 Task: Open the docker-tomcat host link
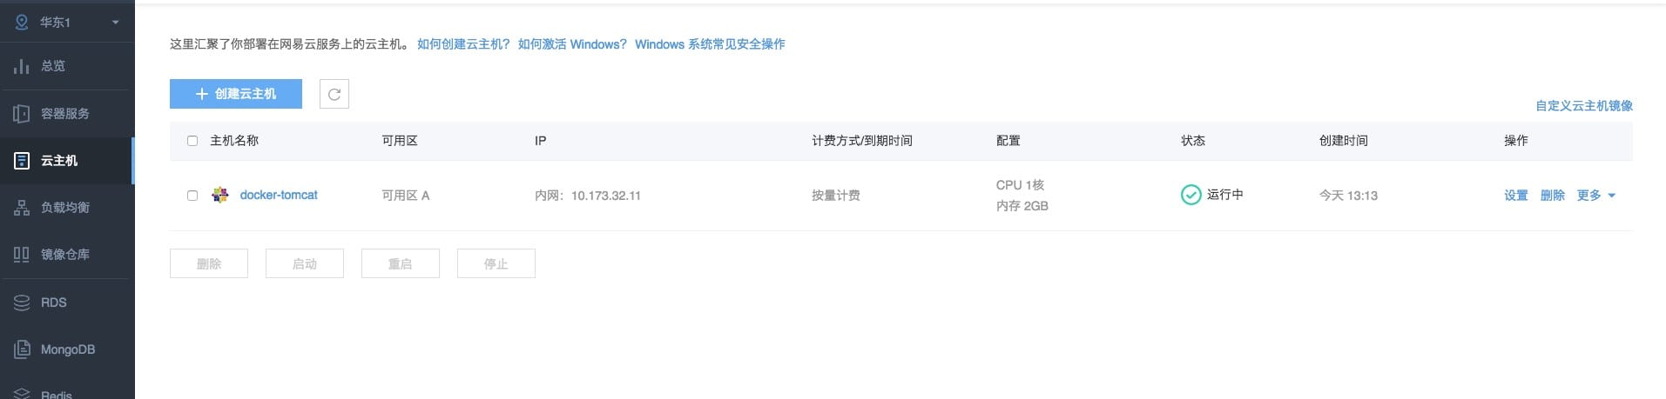279,195
